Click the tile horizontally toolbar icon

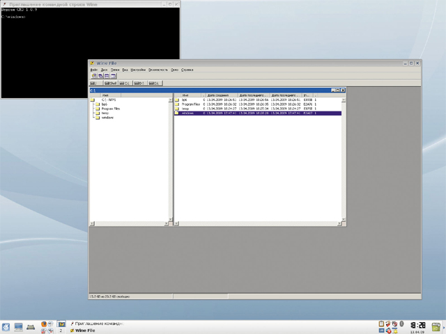107,76
